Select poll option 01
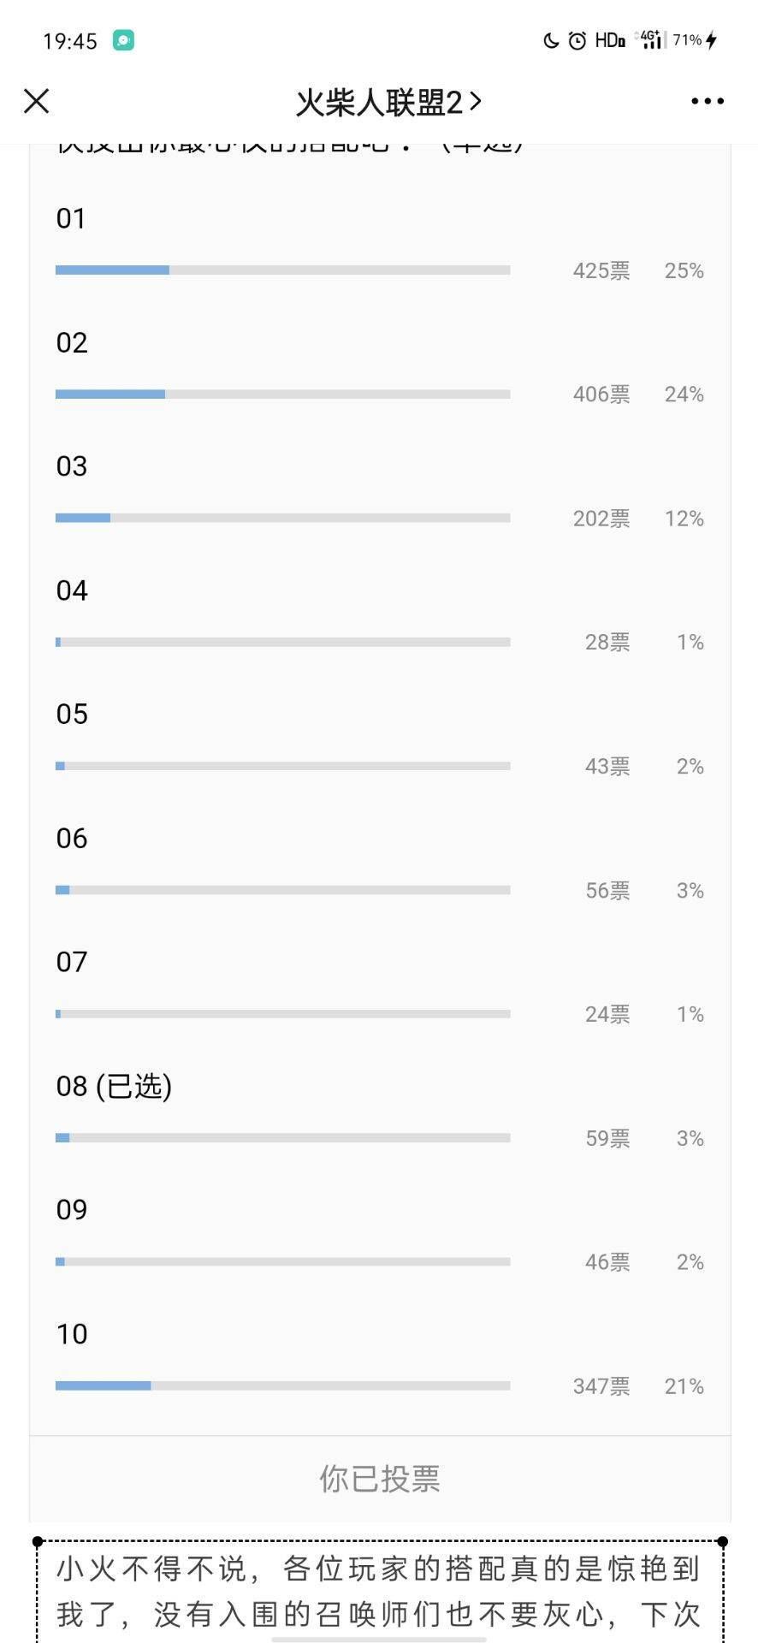The image size is (758, 1643). pos(72,219)
